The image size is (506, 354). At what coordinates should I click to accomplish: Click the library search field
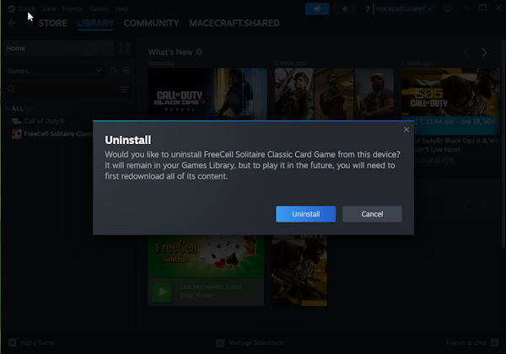pyautogui.click(x=66, y=89)
